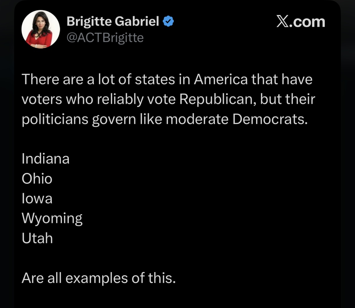
Task: Click on "Iowa" in the tweet
Action: (37, 199)
